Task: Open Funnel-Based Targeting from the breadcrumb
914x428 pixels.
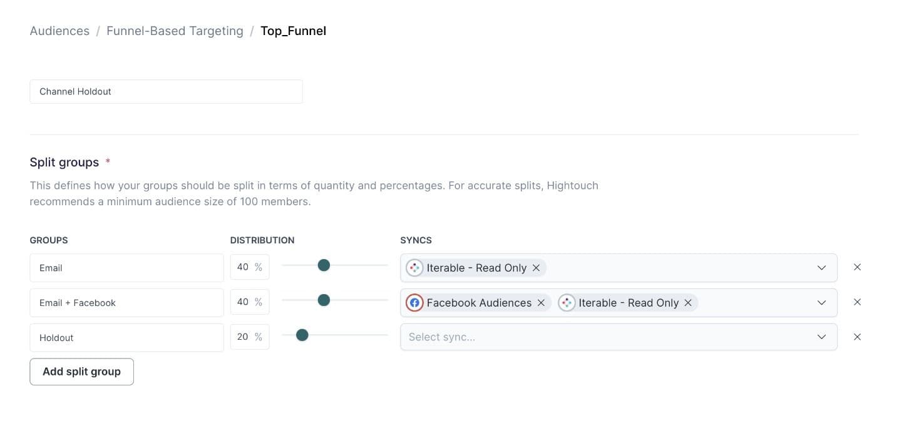Action: click(x=175, y=30)
